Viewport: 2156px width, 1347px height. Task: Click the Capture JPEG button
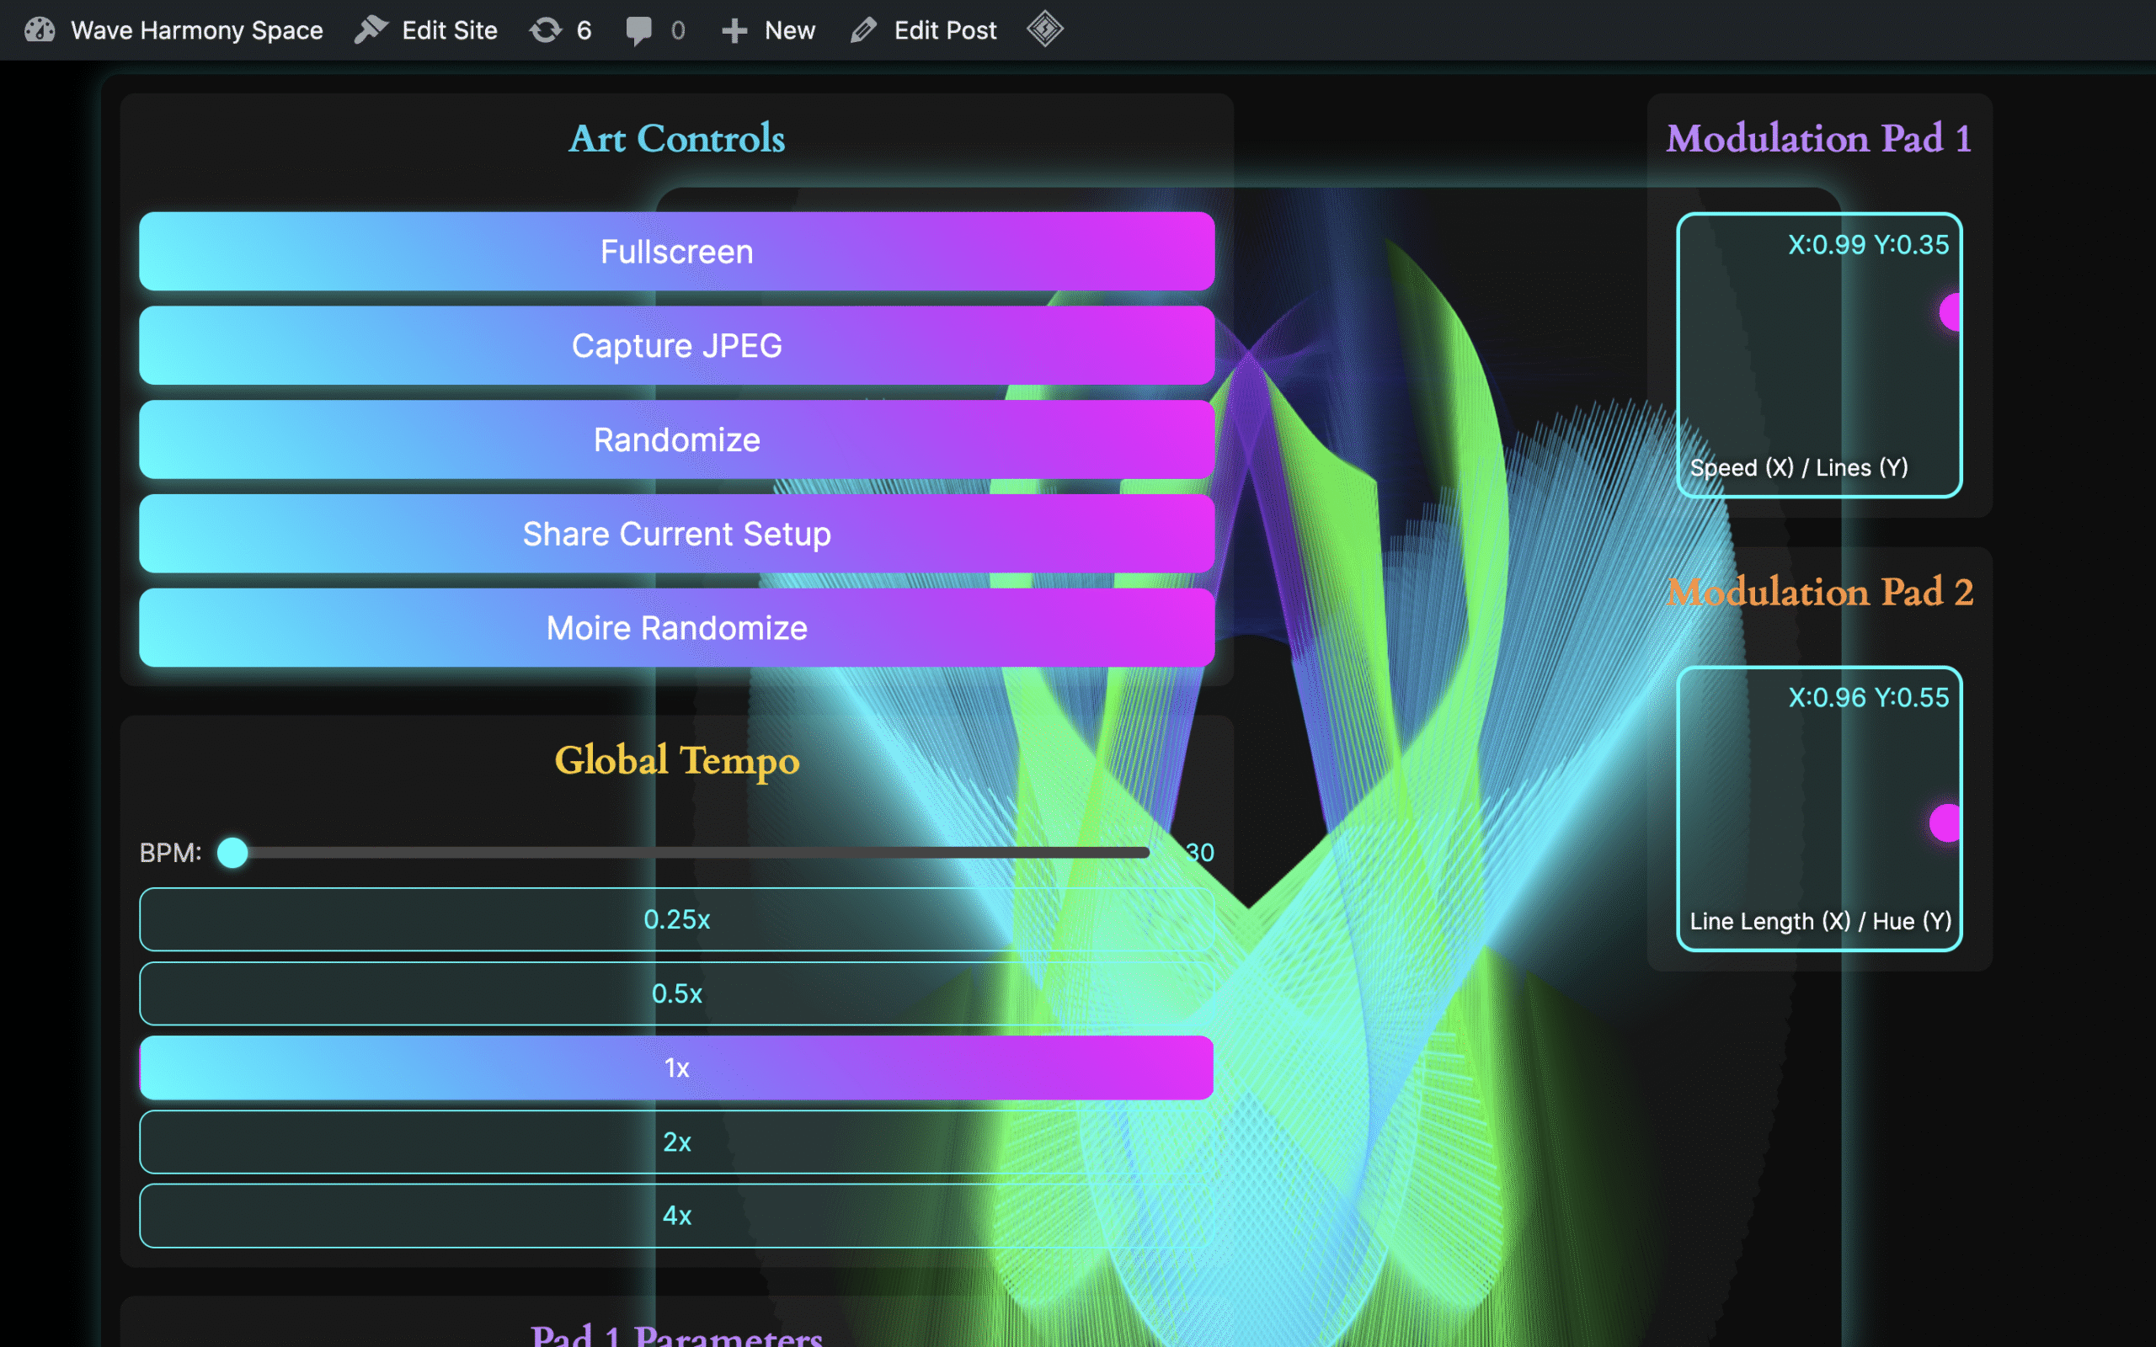coord(676,346)
